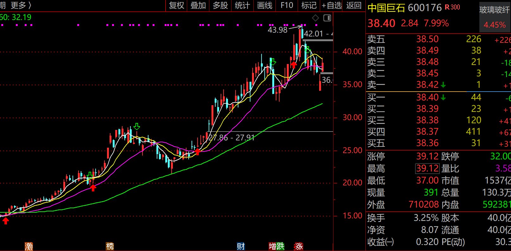
Task: Click the stock code 600176
Action: [x=425, y=8]
